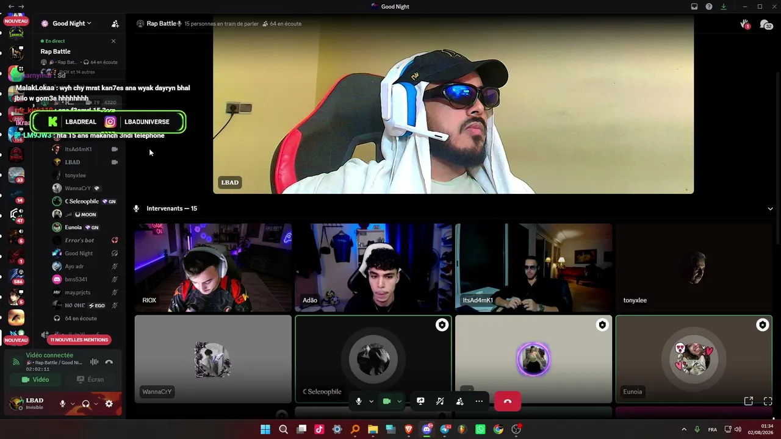
Task: Leave the stage with the red hang-up button
Action: coord(508,401)
